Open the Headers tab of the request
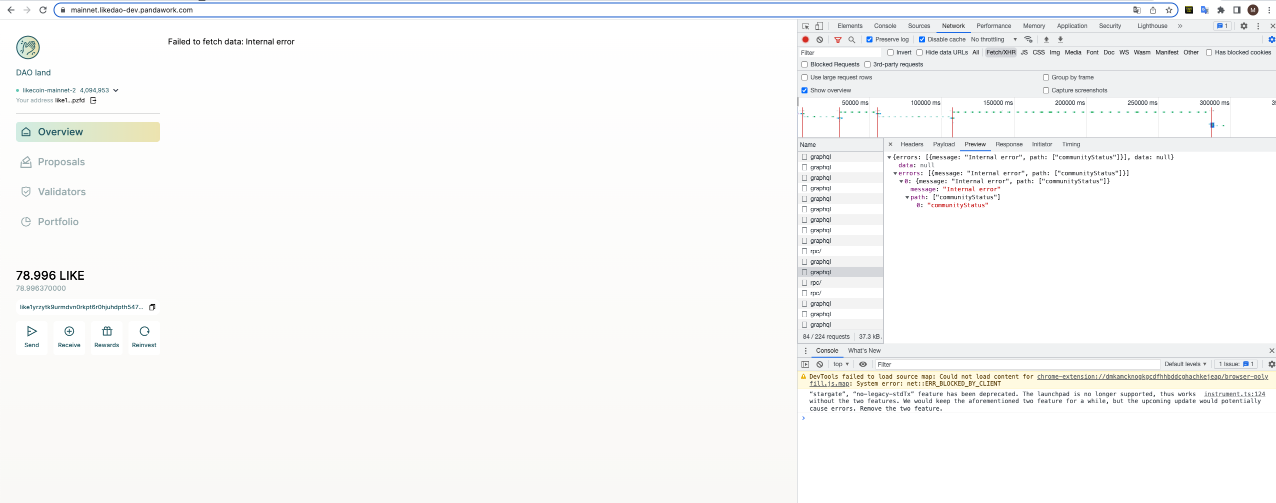This screenshot has height=503, width=1276. click(912, 144)
